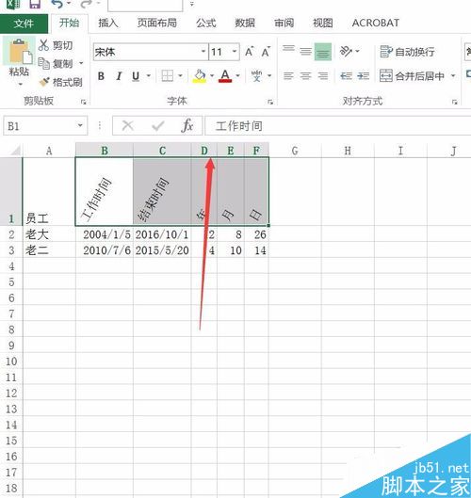Select the Cut scissors icon
Viewport: 471px width, 498px height.
(44, 45)
